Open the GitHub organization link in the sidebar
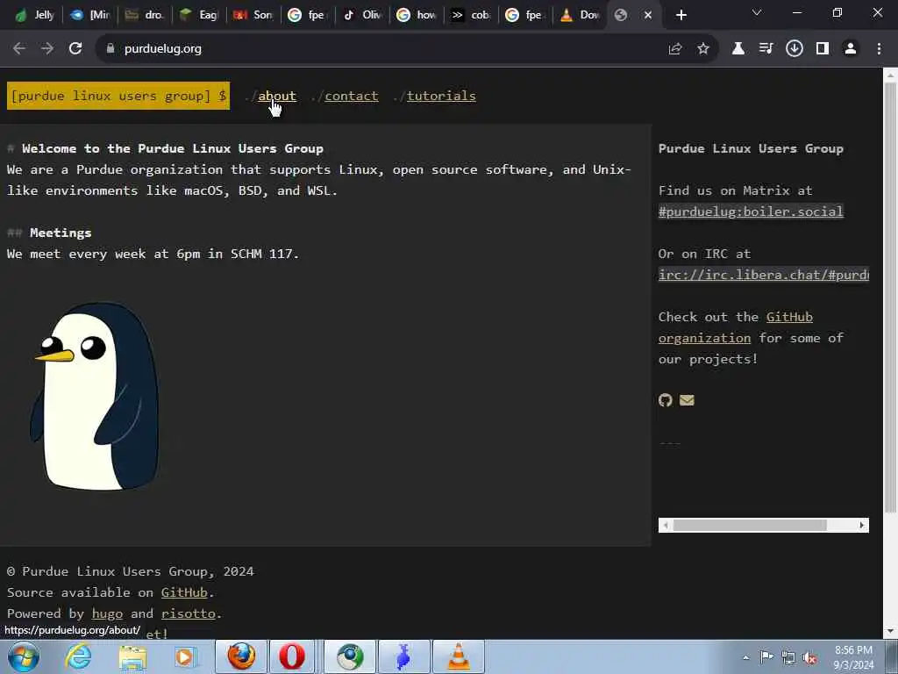This screenshot has height=674, width=898. coord(736,327)
